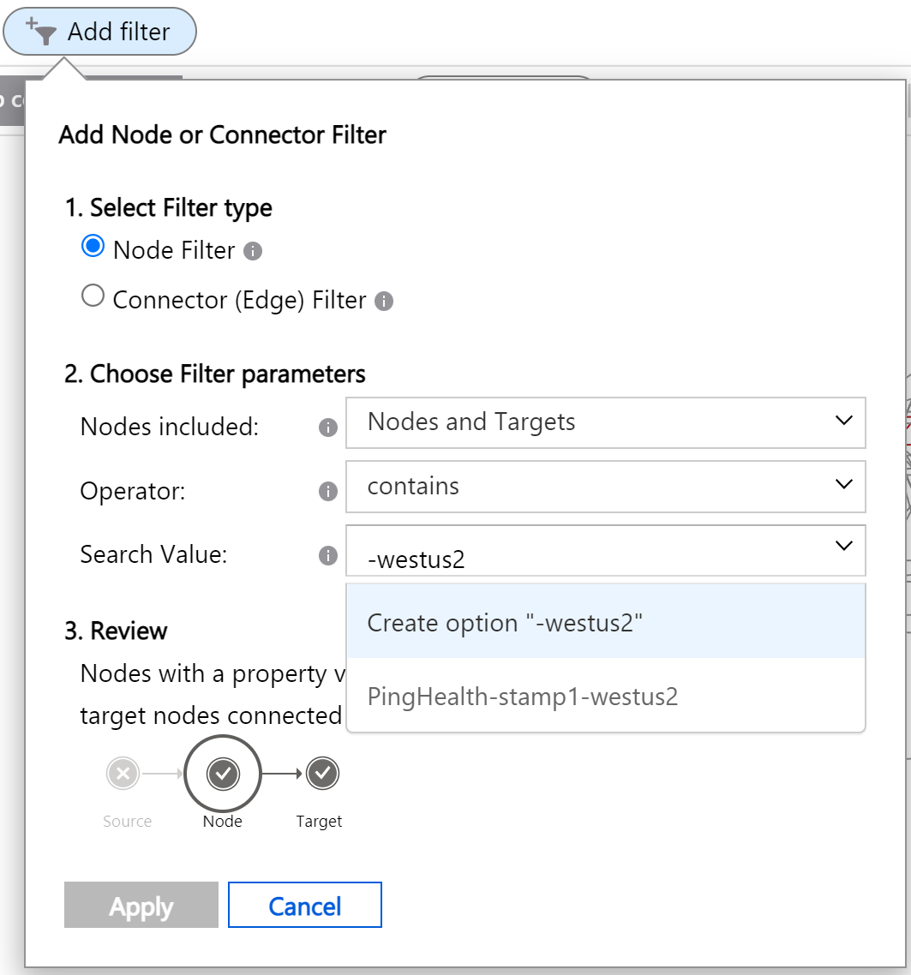911x975 pixels.
Task: Select the Node Filter radio button
Action: pyautogui.click(x=92, y=248)
